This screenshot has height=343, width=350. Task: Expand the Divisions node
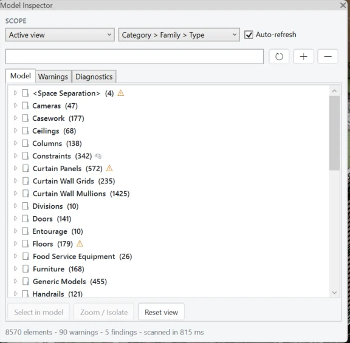[15, 206]
